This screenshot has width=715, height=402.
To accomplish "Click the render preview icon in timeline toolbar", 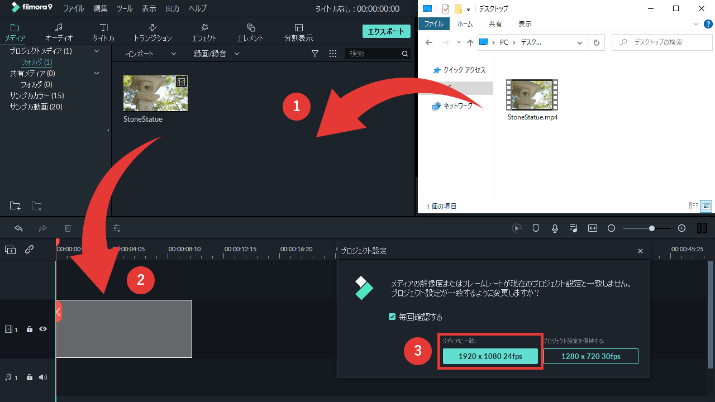I will point(517,228).
